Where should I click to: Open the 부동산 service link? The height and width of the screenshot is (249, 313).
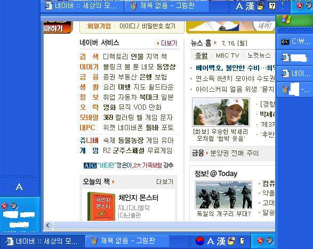127,77
